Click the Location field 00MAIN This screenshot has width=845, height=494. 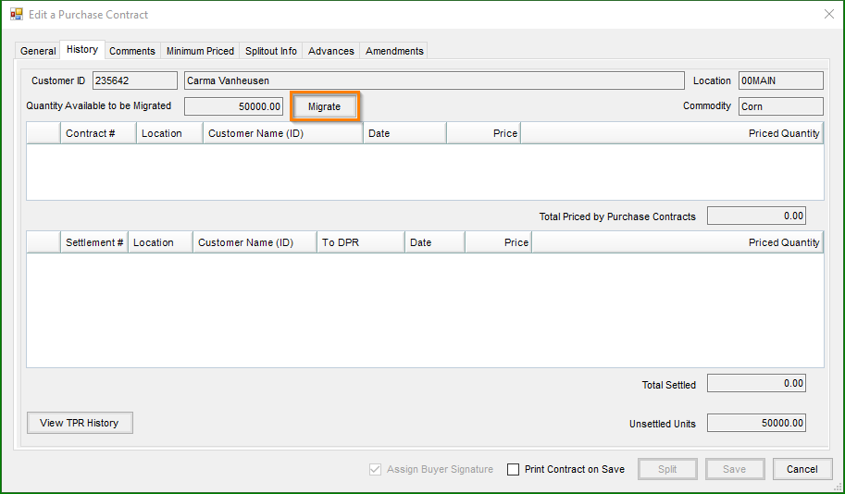781,80
